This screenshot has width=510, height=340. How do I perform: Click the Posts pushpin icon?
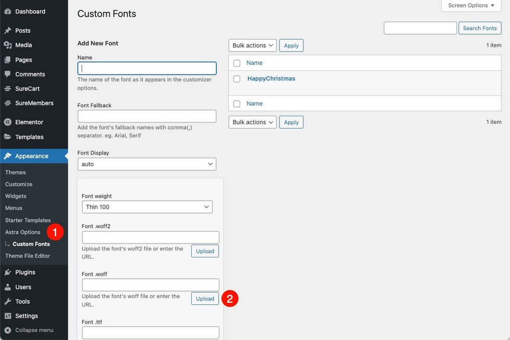point(8,31)
